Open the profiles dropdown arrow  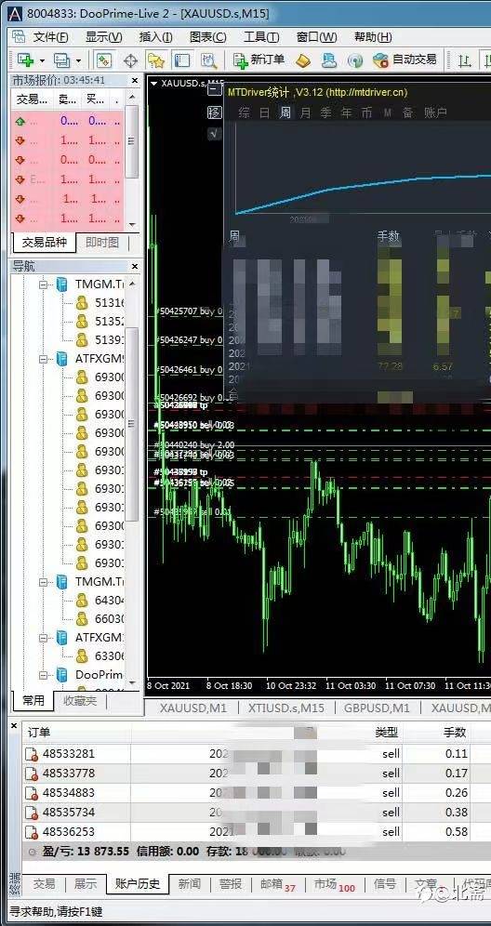(78, 60)
